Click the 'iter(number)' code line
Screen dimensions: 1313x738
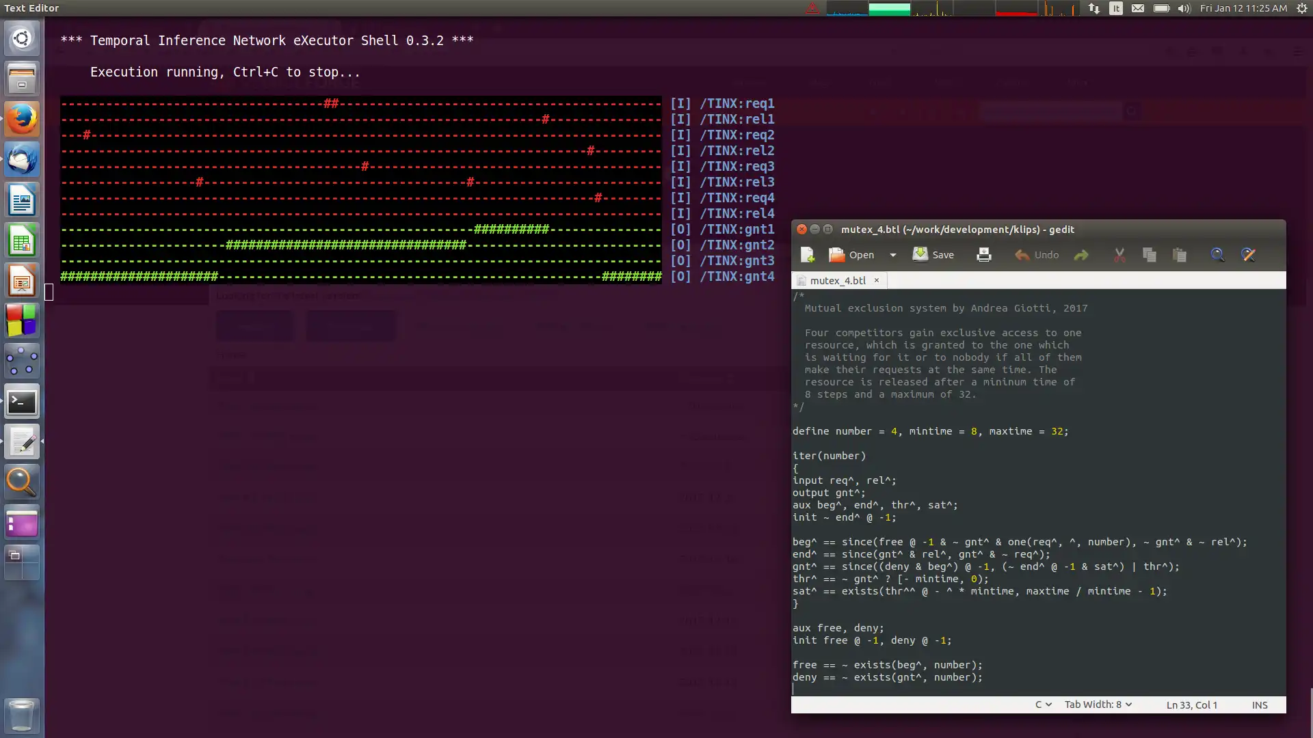[x=829, y=456]
